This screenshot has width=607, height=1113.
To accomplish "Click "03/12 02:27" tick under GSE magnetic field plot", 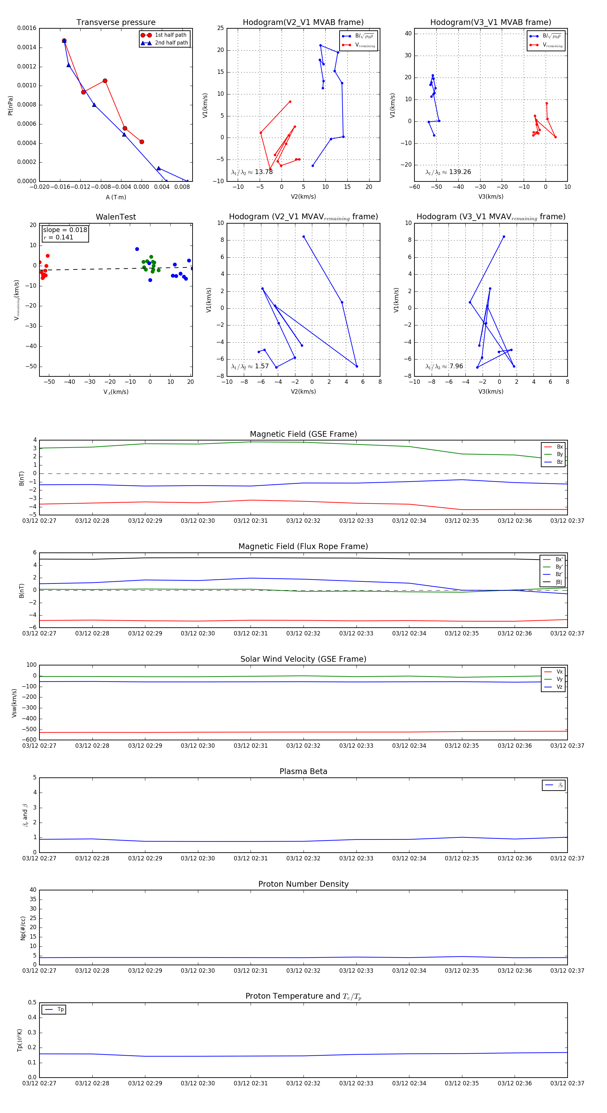I will [x=39, y=521].
